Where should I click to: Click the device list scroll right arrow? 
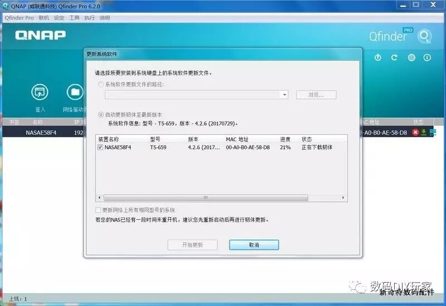point(343,198)
